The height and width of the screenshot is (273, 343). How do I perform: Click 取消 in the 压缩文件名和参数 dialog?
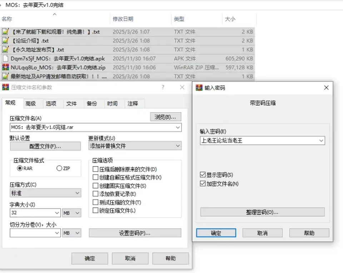point(130,258)
